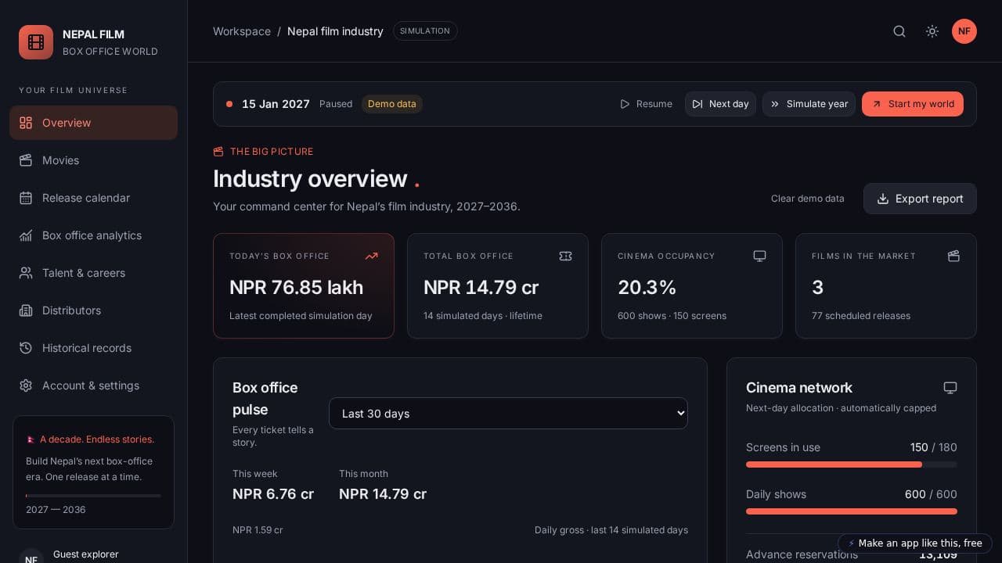Click the 15 Jan 2027 date text

276,104
